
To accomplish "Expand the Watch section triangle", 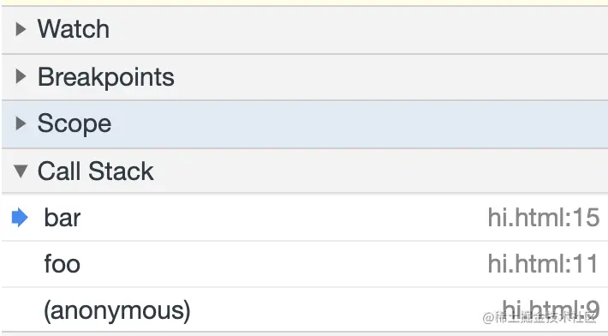I will coord(21,29).
